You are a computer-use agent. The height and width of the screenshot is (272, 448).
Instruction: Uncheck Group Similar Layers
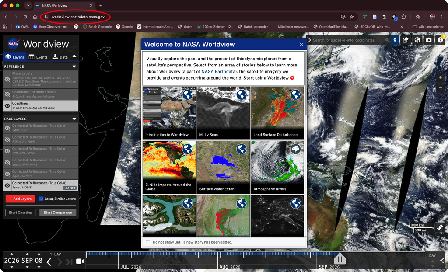(41, 199)
